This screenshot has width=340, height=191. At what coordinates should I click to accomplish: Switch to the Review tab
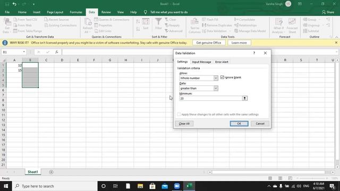[x=106, y=12]
